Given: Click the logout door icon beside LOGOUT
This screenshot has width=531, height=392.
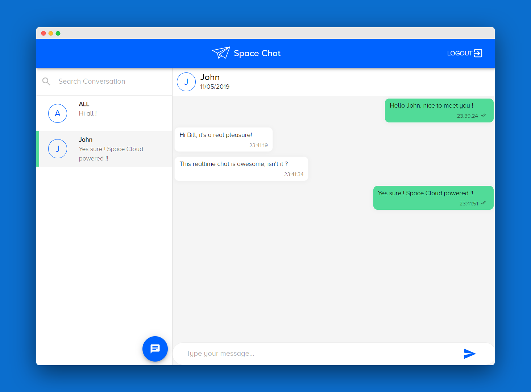Looking at the screenshot, I should pyautogui.click(x=479, y=53).
